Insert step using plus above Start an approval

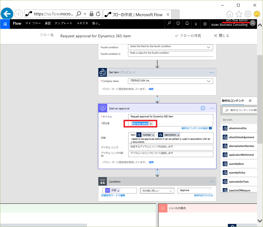coord(157,99)
